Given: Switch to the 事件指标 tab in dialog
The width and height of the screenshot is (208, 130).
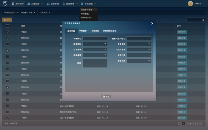Looking at the screenshot, I should [x=83, y=31].
